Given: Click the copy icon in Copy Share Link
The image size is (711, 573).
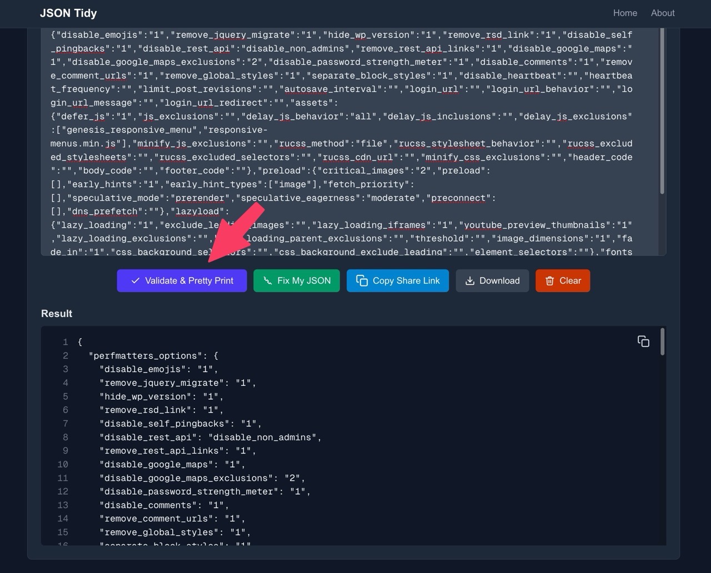Looking at the screenshot, I should [x=362, y=281].
